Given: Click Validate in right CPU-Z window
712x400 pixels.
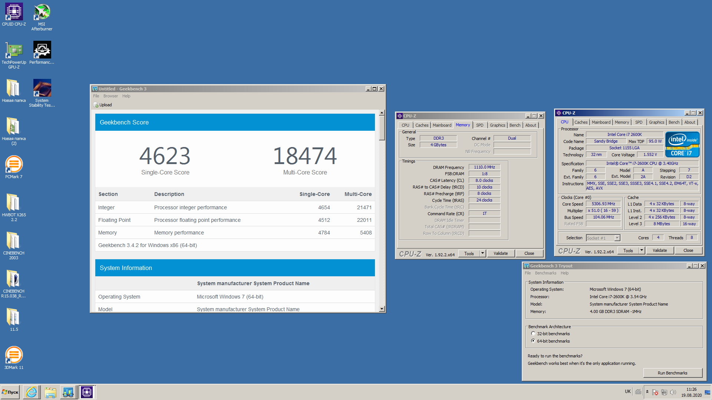Looking at the screenshot, I should 660,250.
